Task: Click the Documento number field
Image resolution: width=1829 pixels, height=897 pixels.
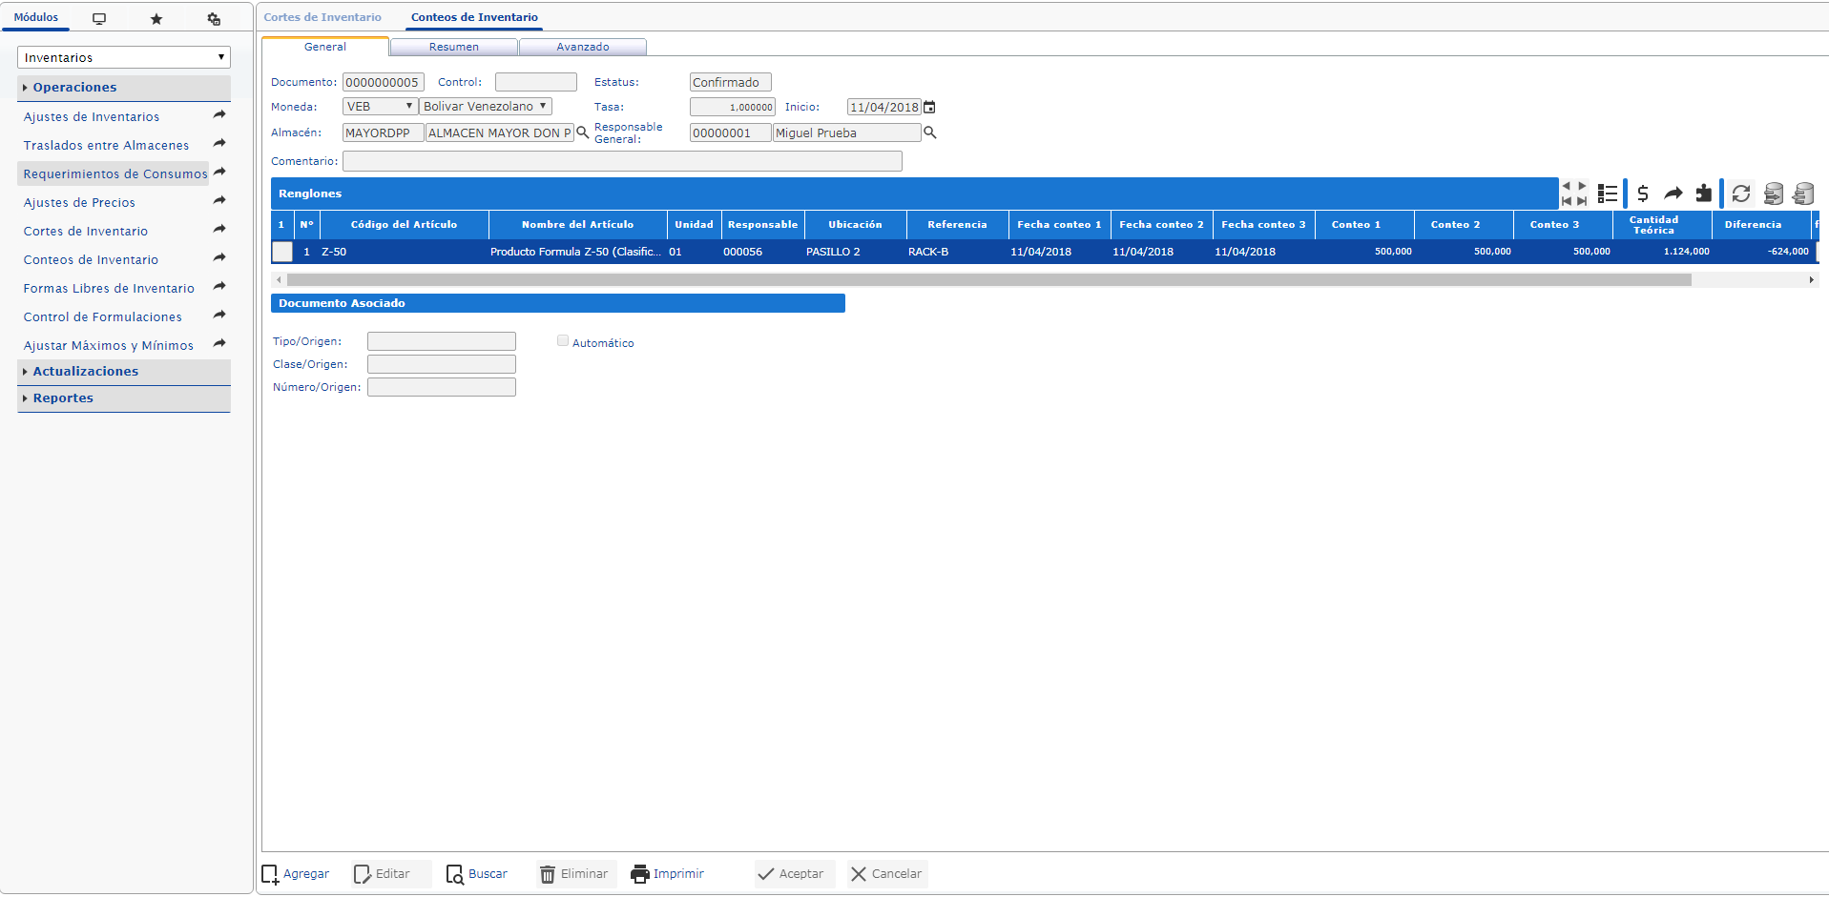Action: (x=383, y=82)
